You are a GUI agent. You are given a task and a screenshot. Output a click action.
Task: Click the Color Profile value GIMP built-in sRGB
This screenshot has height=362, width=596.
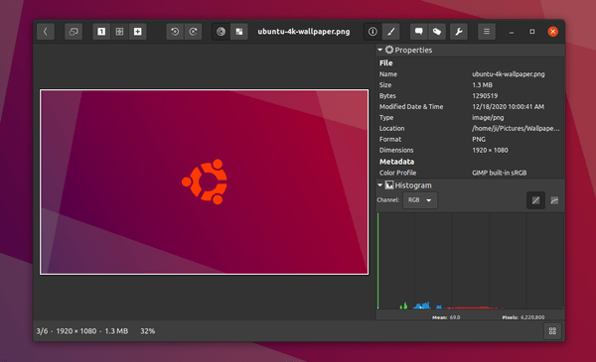click(x=499, y=173)
